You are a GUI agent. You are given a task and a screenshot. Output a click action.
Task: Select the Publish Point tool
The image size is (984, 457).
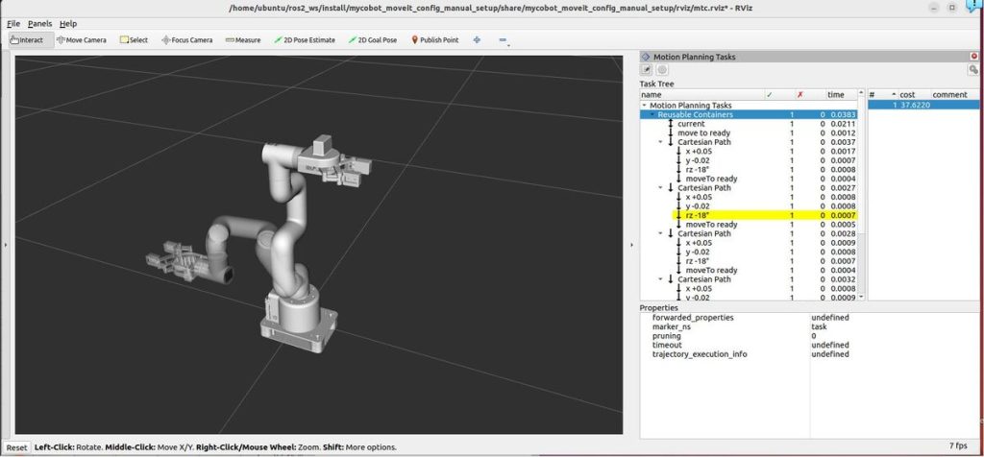435,39
